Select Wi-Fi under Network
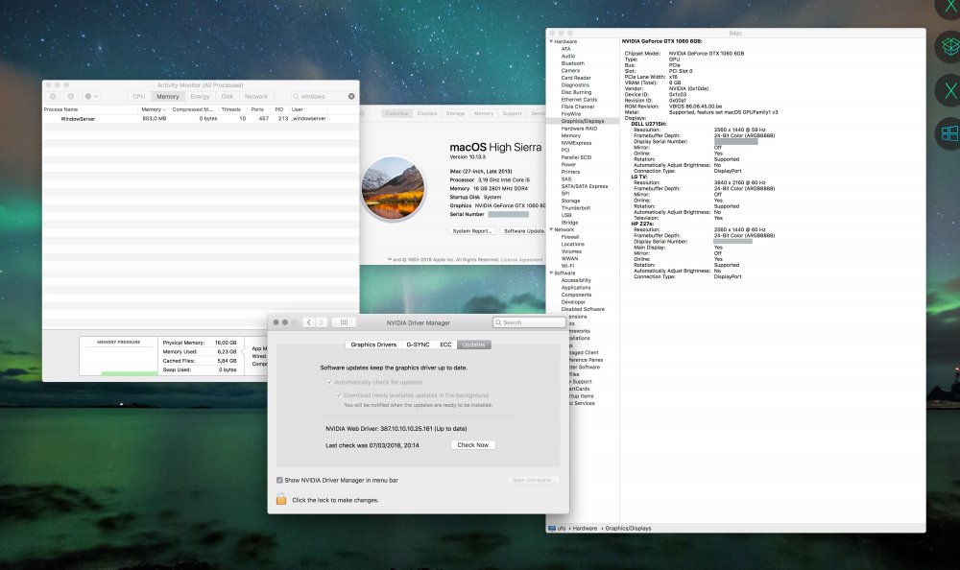The width and height of the screenshot is (960, 570). tap(567, 266)
